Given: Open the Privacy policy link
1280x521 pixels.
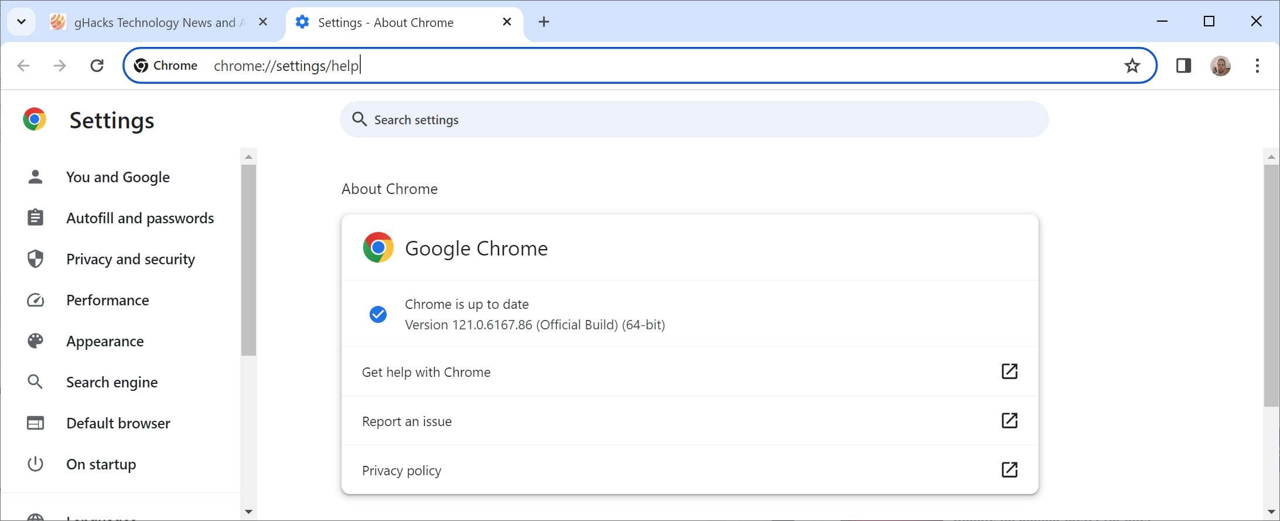Looking at the screenshot, I should [x=690, y=470].
